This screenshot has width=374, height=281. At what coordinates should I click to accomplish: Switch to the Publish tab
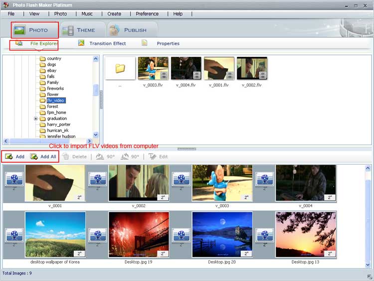pos(132,30)
